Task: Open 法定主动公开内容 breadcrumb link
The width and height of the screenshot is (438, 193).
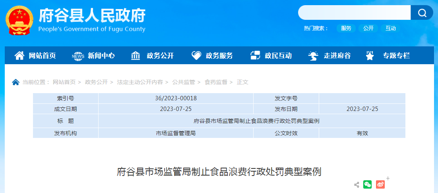Action: pos(140,82)
